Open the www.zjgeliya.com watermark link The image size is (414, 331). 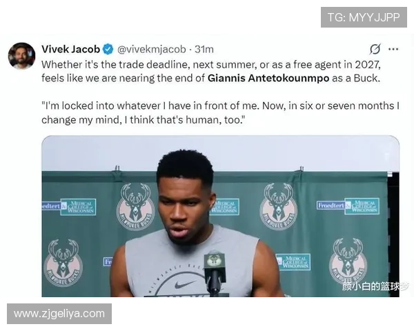(59, 314)
